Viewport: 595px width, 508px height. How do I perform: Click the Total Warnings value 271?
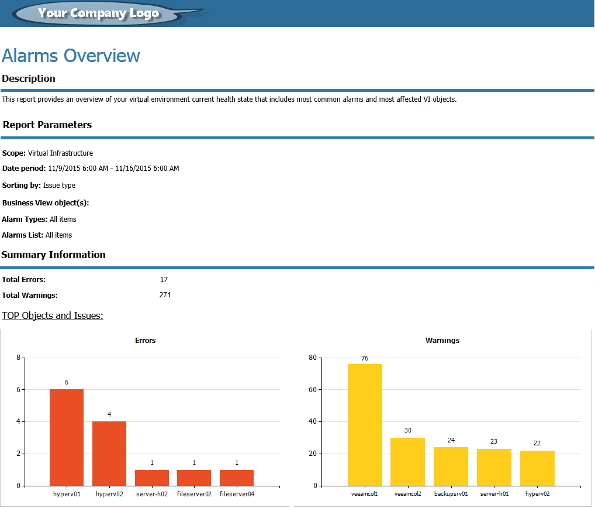(x=165, y=295)
